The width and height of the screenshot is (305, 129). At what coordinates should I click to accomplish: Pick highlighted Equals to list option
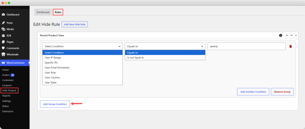165,53
